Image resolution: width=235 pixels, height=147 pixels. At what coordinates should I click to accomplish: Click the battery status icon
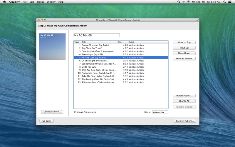(198, 2)
